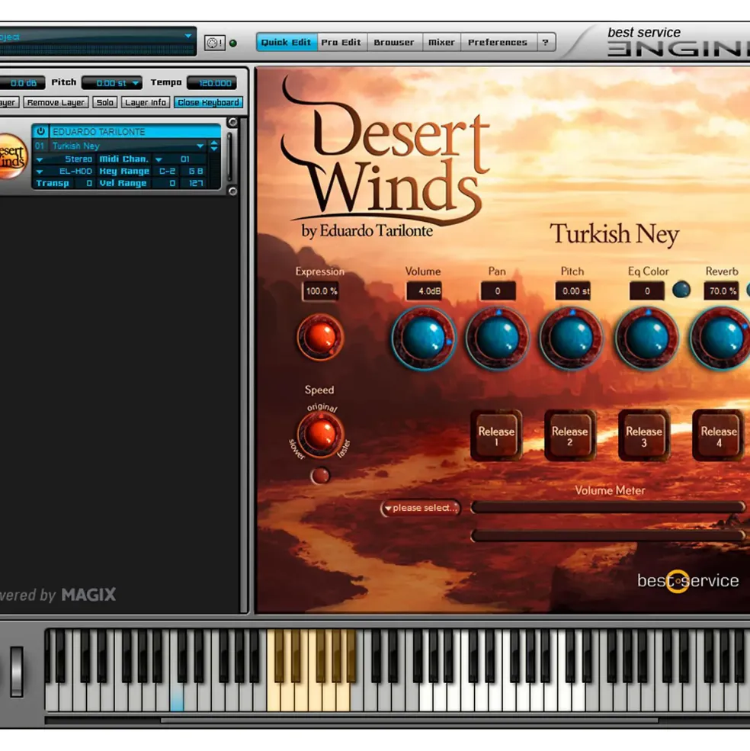The image size is (750, 751).
Task: Open the project name dropdown arrow
Action: click(187, 36)
